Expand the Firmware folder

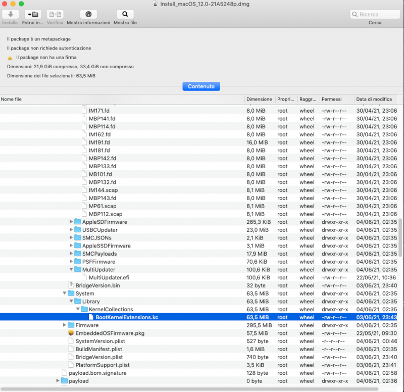pos(65,325)
